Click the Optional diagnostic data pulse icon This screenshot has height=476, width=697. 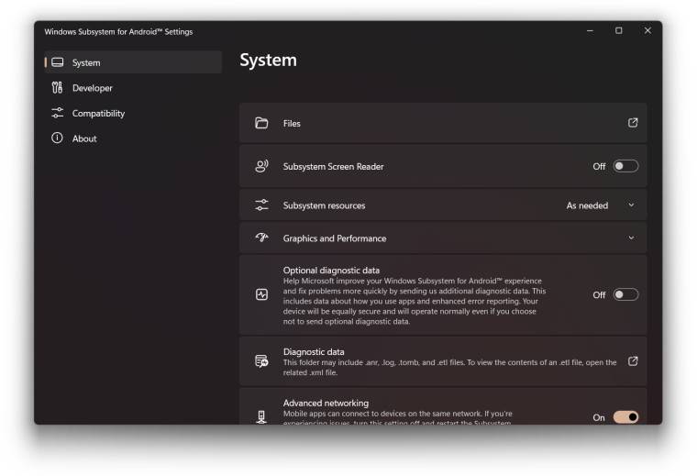pos(261,294)
